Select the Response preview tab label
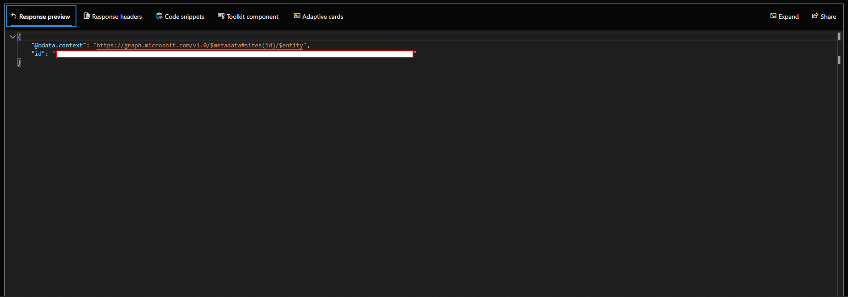 coord(44,17)
